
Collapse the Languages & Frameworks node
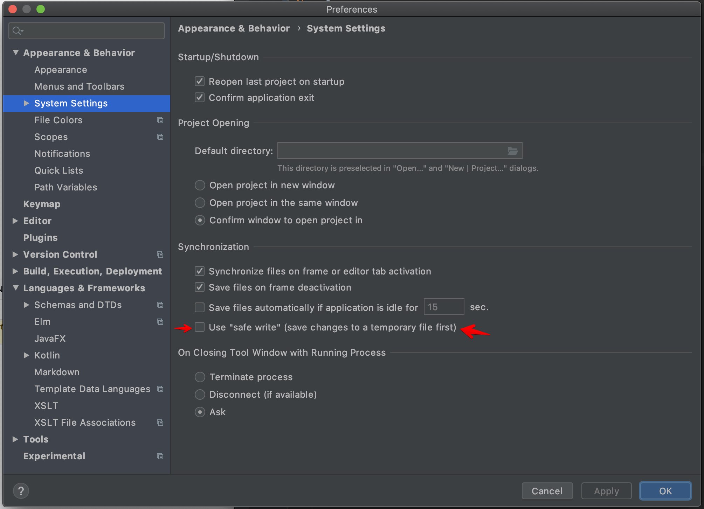pyautogui.click(x=15, y=288)
